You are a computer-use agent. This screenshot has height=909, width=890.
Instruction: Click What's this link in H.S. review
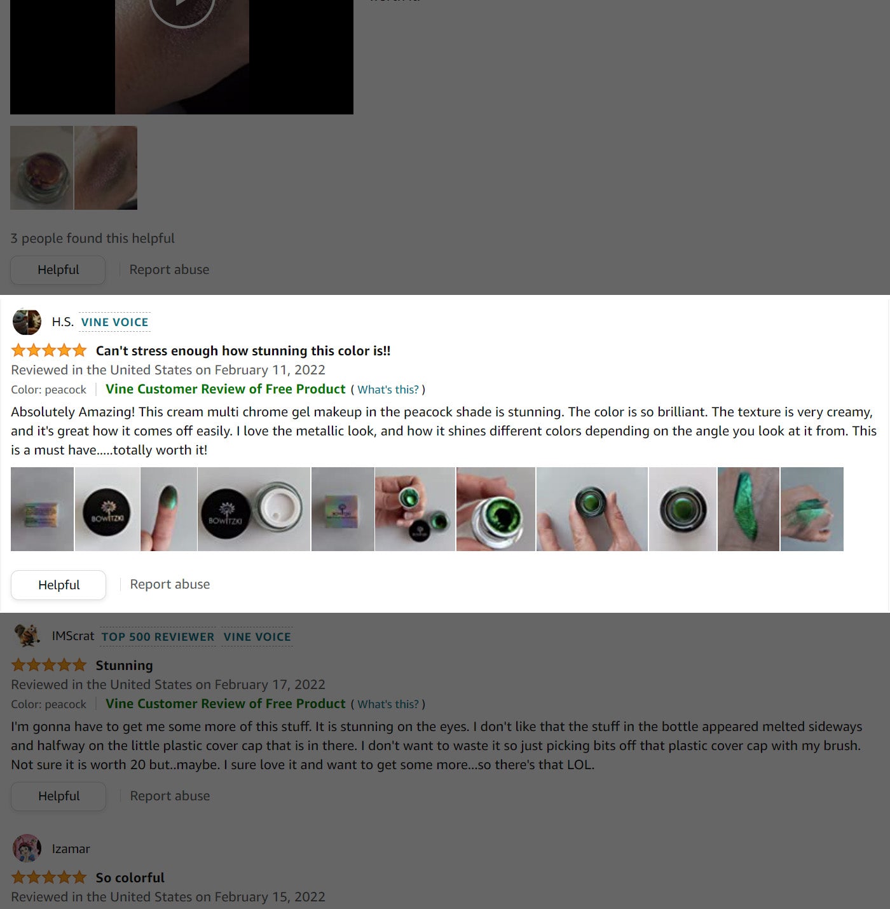(x=388, y=390)
